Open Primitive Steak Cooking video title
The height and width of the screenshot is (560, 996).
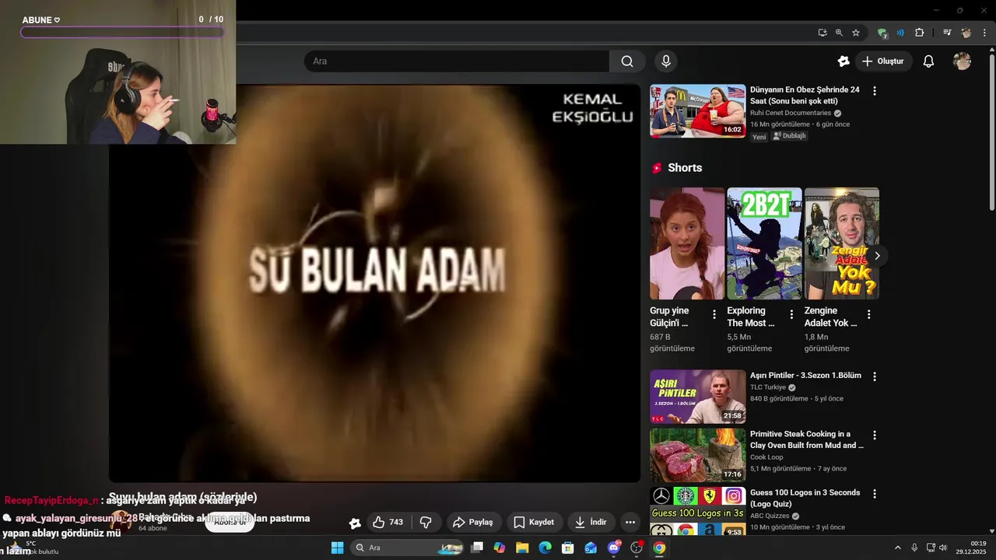coord(807,439)
